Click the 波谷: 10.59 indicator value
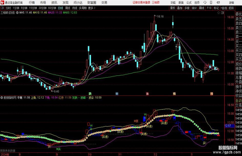 point(95,98)
